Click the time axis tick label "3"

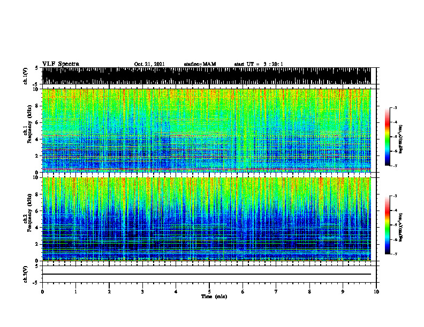(142, 292)
